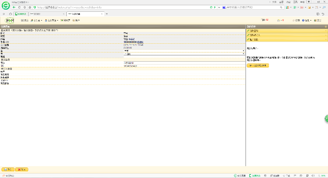This screenshot has width=328, height=178.
Task: Click the tab list icon at tab bar right
Action: coord(318,14)
